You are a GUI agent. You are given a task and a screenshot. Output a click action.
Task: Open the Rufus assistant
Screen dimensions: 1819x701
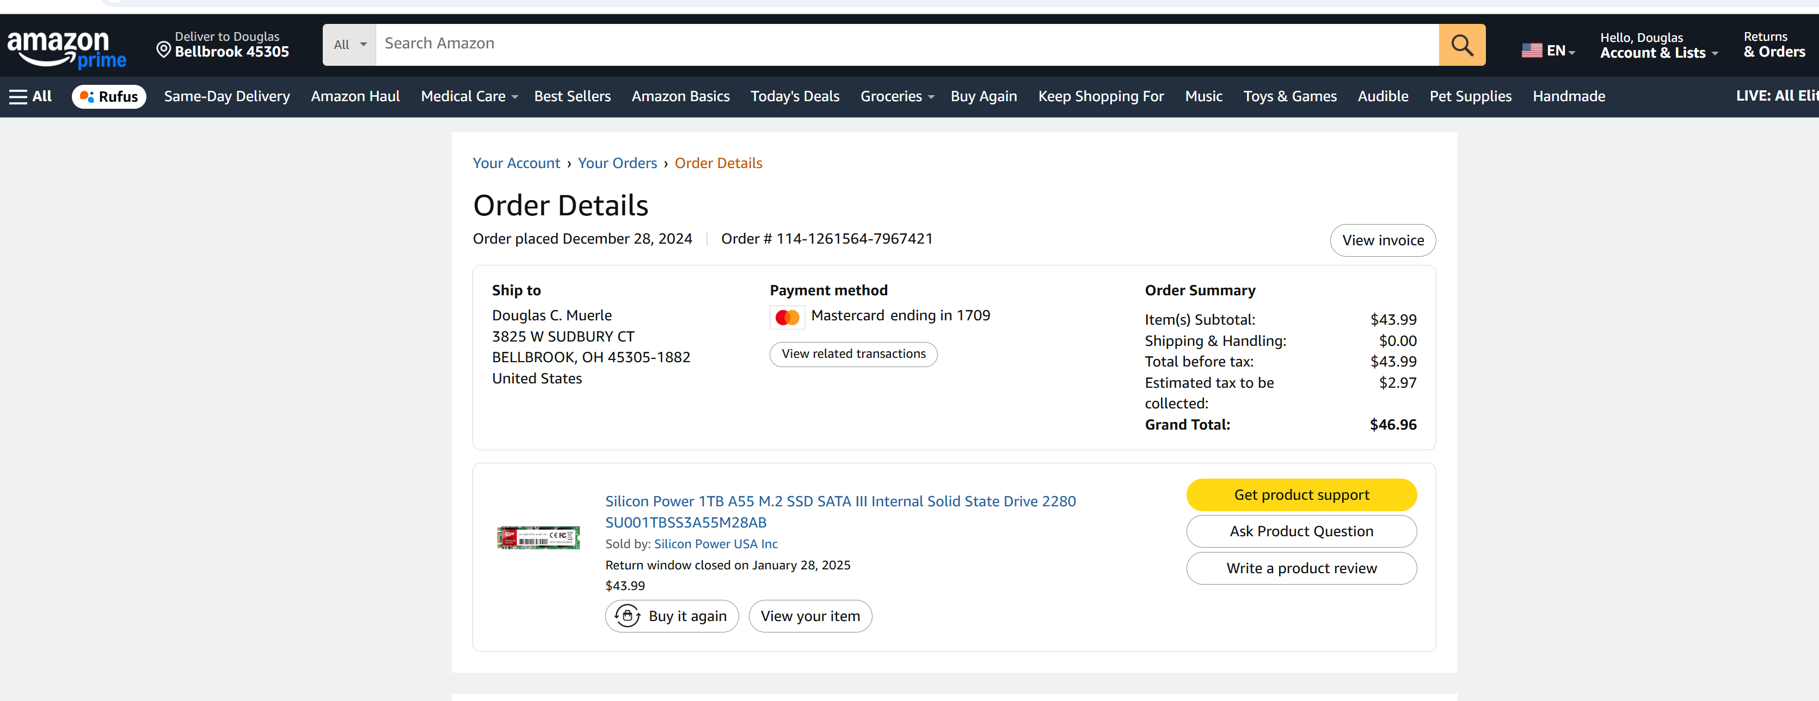click(109, 97)
